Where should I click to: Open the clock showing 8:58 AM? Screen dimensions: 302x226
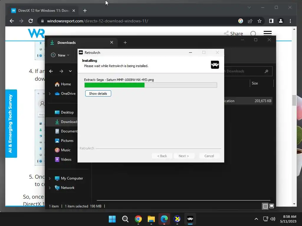coord(288,219)
